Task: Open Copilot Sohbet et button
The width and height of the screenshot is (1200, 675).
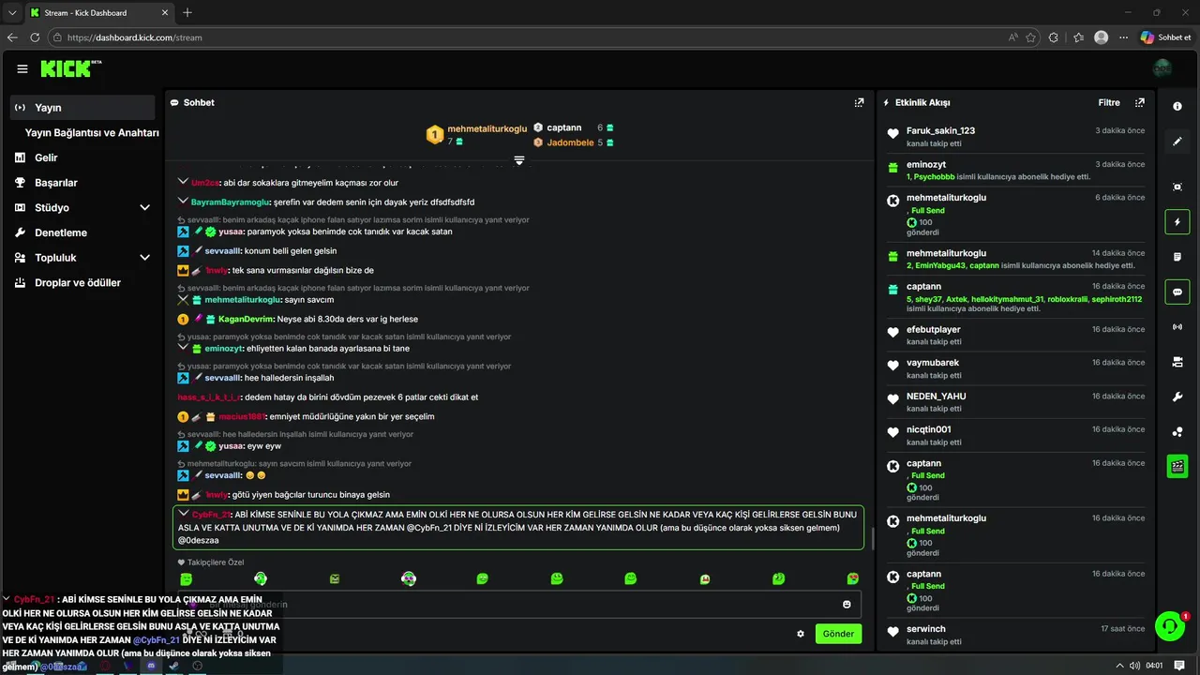Action: point(1166,37)
